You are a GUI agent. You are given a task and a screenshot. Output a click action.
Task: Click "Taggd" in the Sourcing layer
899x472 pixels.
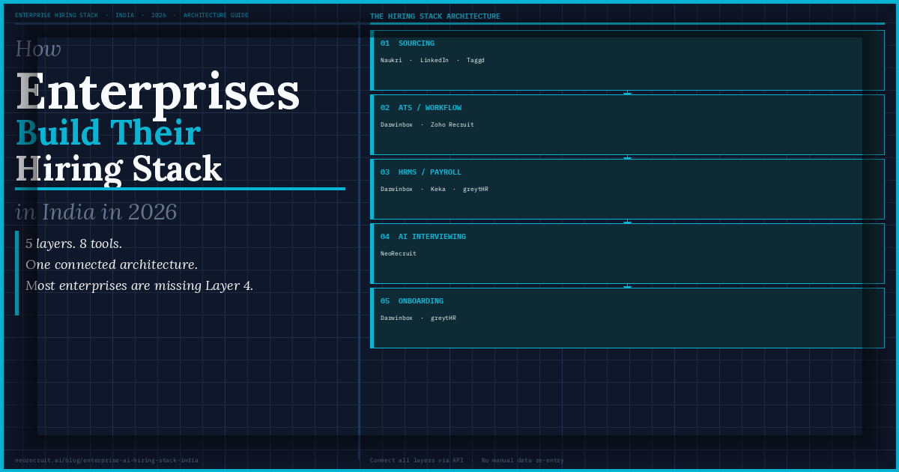click(x=476, y=60)
